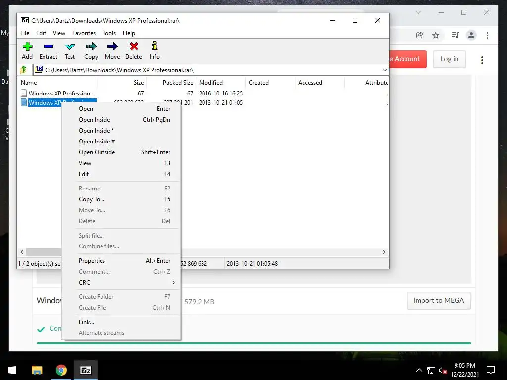
Task: Click the Log in button
Action: (450, 59)
